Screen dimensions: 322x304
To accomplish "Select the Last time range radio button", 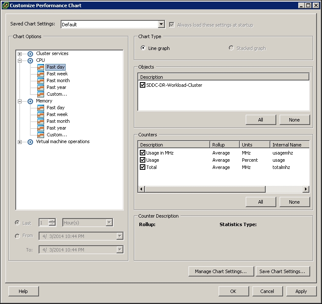I will [x=17, y=223].
